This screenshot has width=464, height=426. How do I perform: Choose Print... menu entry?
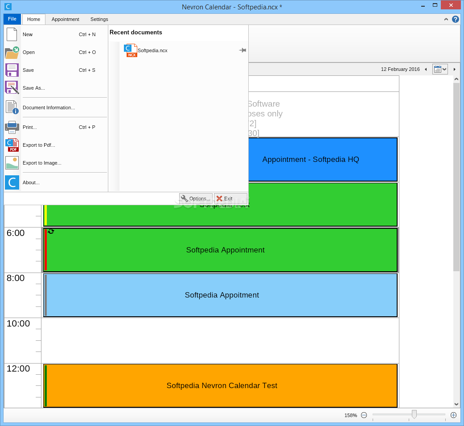point(56,127)
